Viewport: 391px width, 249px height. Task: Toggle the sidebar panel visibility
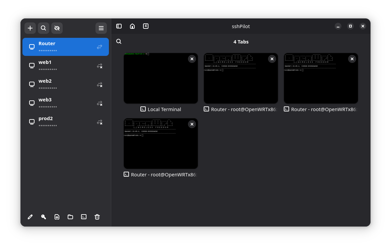point(119,26)
